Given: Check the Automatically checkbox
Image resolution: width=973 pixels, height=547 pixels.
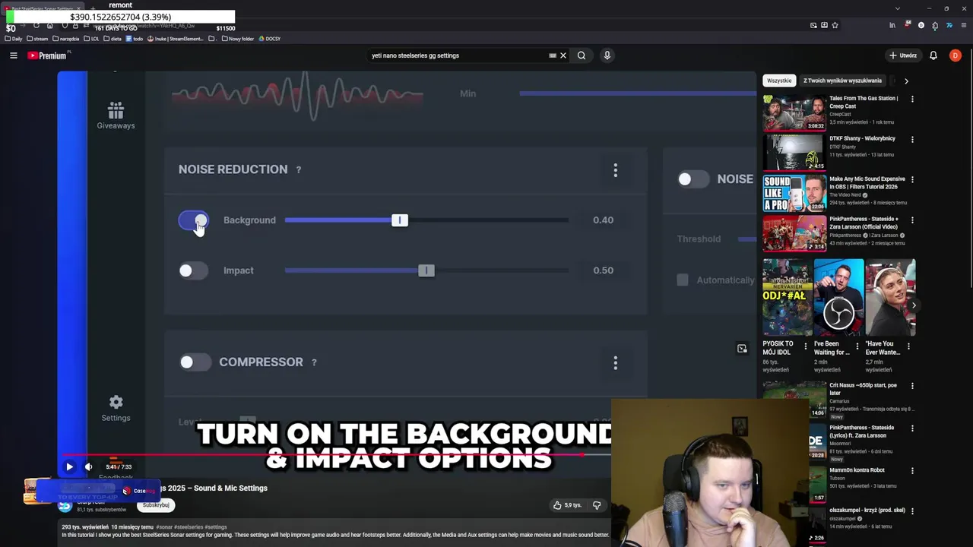Looking at the screenshot, I should [x=683, y=280].
